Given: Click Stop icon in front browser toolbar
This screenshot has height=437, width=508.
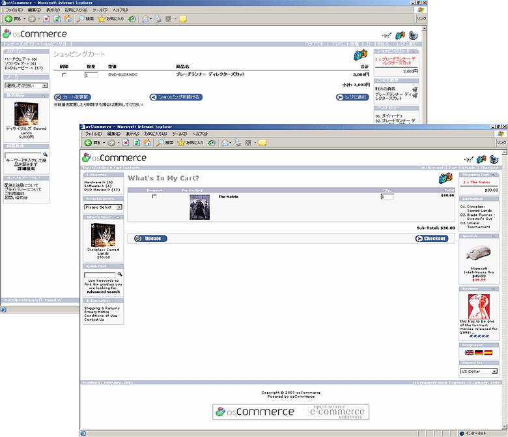Looking at the screenshot, I should [126, 143].
